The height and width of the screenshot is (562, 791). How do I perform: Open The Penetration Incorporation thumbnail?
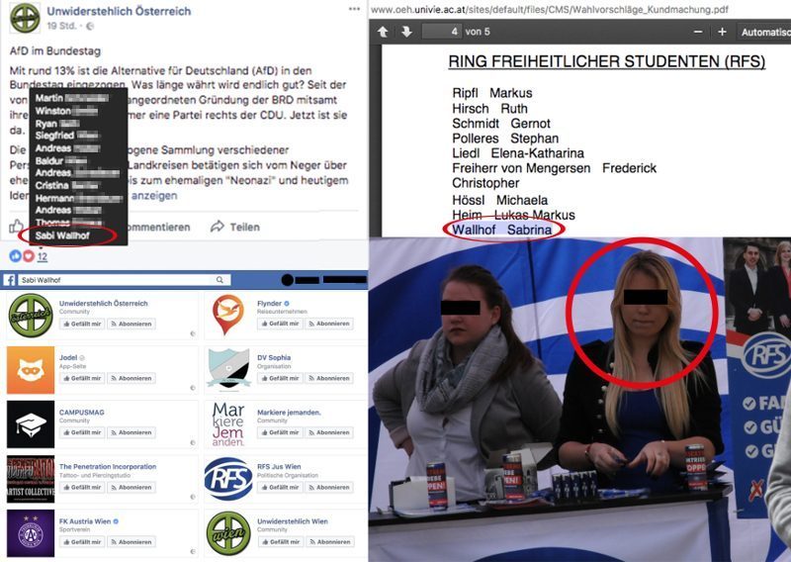31,479
